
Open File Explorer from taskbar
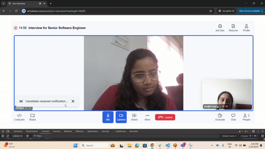(x=130, y=145)
